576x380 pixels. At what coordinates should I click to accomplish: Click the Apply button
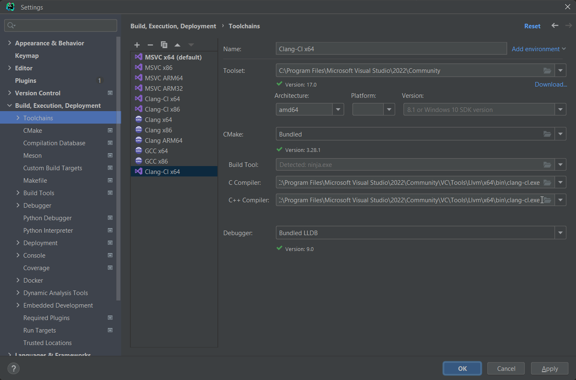coord(550,368)
